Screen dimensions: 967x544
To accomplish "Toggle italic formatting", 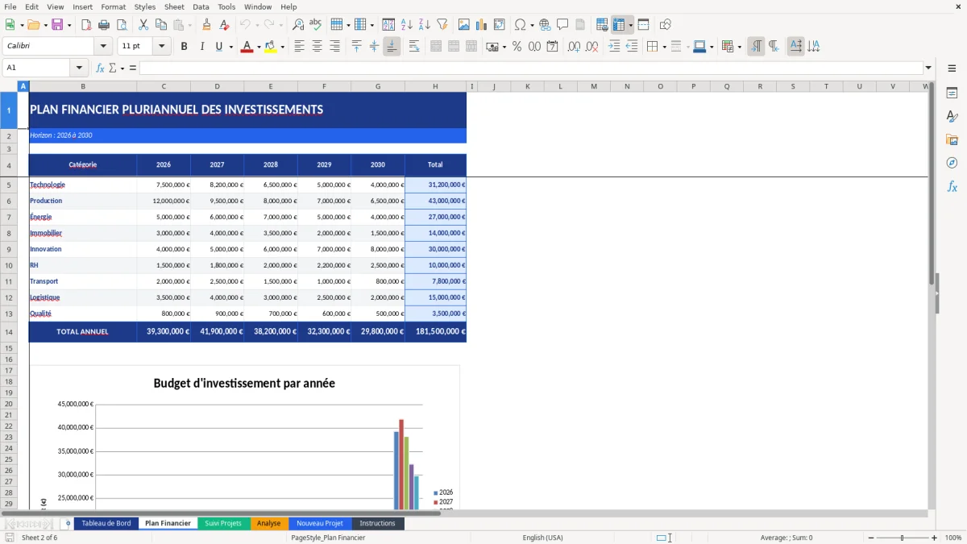I will coord(201,46).
